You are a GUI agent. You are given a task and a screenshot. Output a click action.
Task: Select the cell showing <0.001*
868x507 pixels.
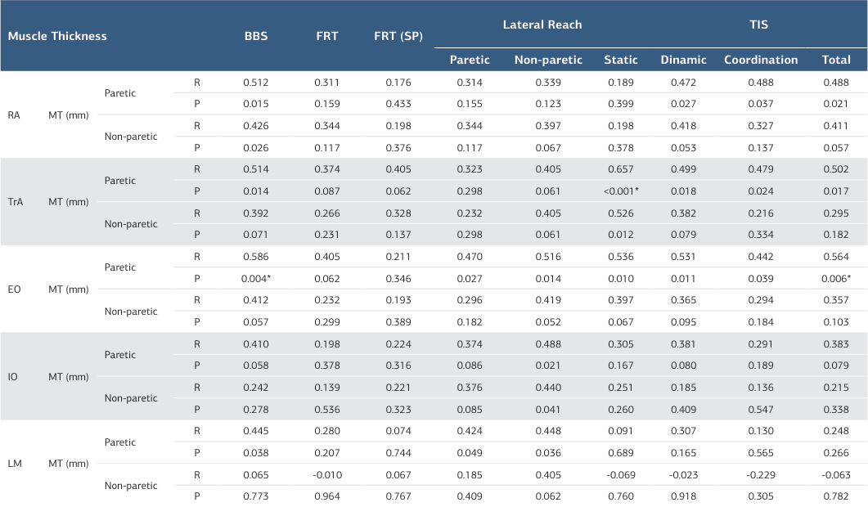(621, 191)
